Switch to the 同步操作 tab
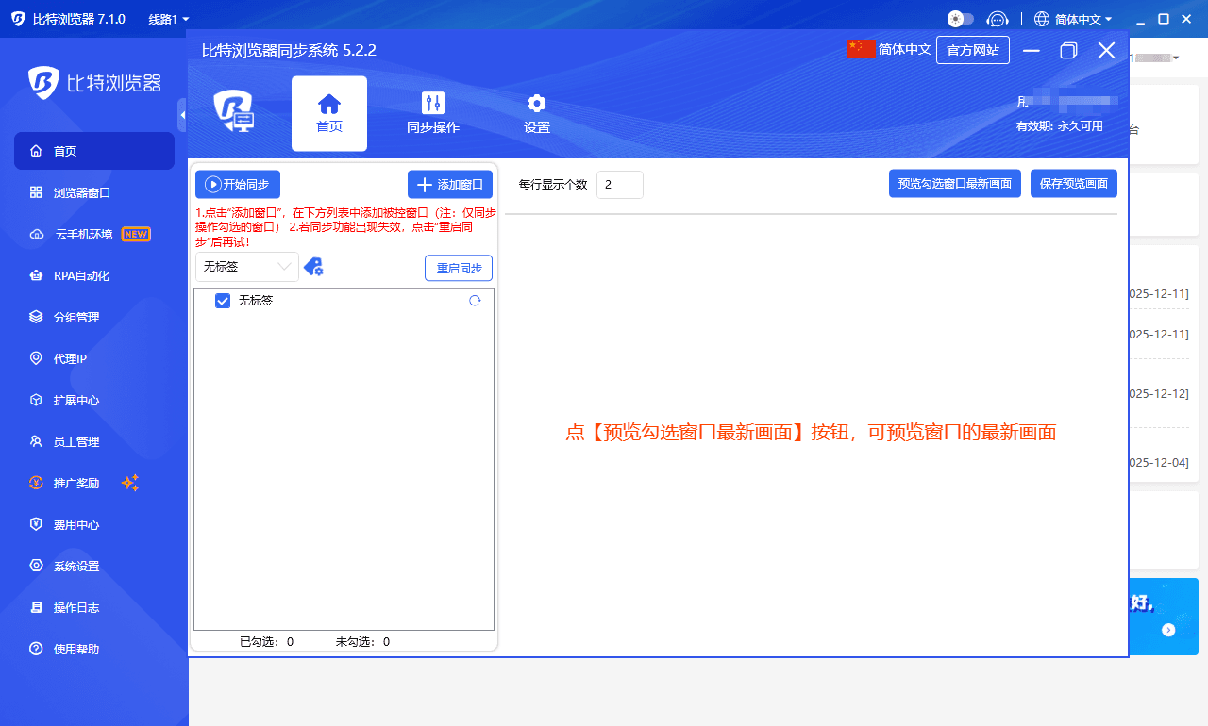Screen dimensions: 1208x726 (432, 113)
